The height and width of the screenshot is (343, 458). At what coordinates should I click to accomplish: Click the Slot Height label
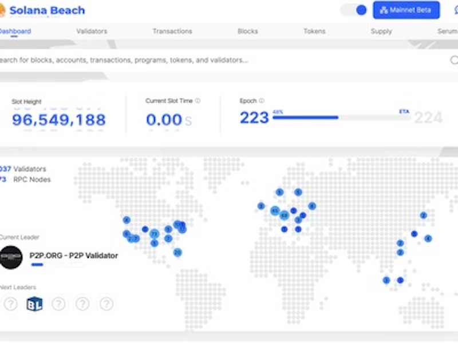pos(26,102)
